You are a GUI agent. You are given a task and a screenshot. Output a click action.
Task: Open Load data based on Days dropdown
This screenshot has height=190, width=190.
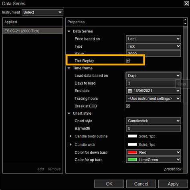[154, 76]
